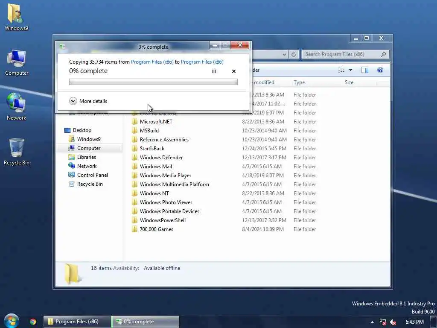The height and width of the screenshot is (328, 437).
Task: Switch to Program Files (x86) taskbar button
Action: 77,322
